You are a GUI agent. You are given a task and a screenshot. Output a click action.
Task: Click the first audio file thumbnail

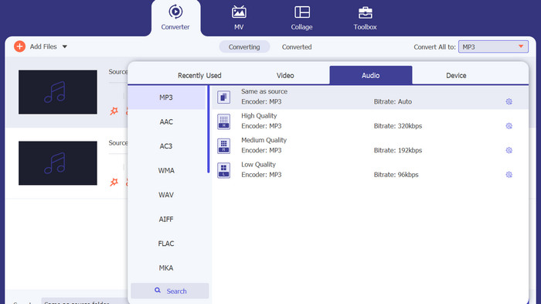[x=58, y=92]
